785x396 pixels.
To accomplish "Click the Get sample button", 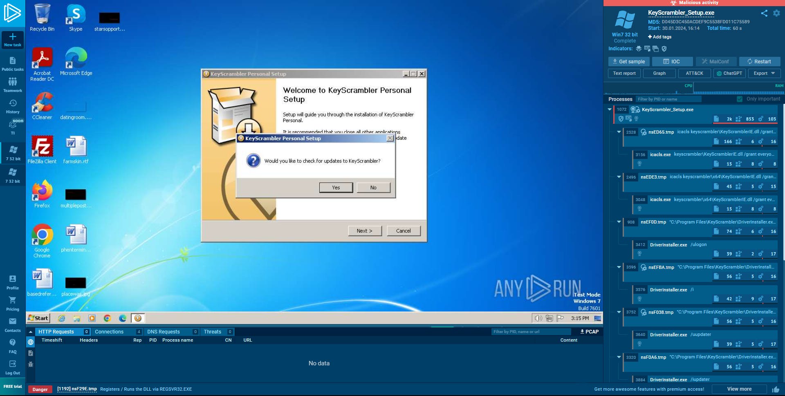I will (628, 62).
